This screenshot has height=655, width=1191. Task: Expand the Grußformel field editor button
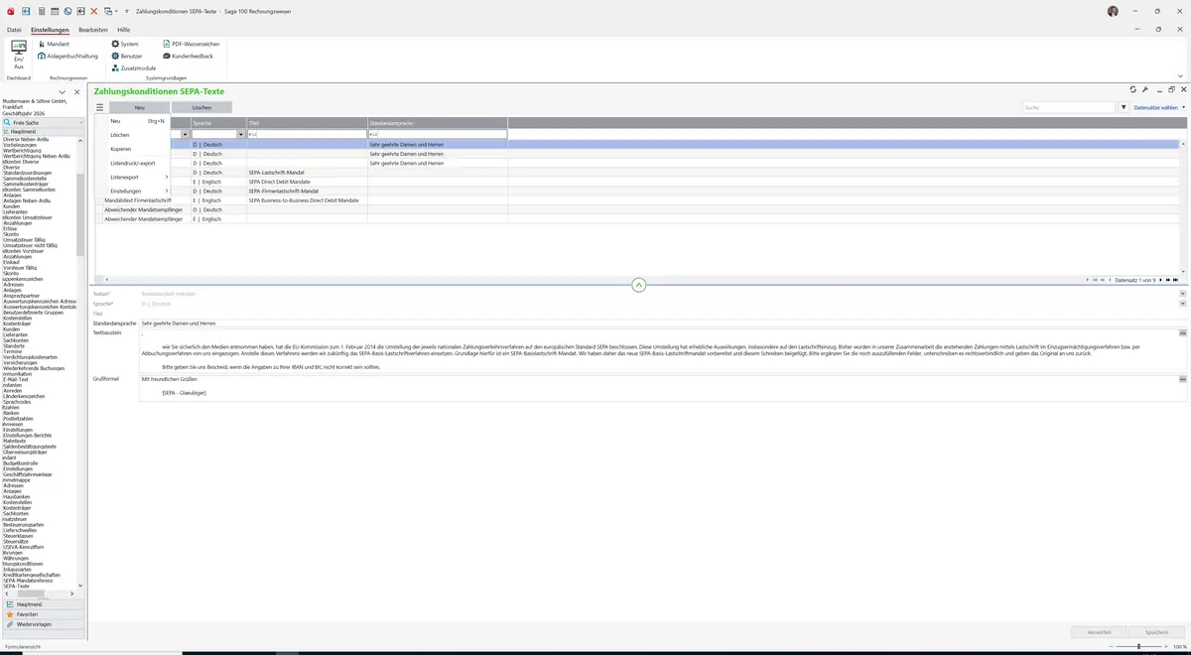pos(1183,379)
